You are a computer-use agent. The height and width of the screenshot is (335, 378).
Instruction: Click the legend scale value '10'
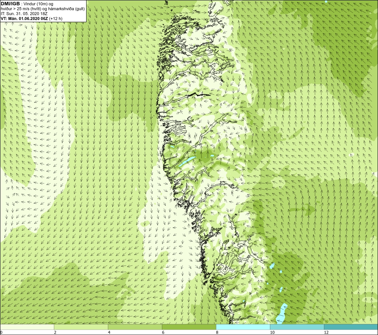click(272, 333)
